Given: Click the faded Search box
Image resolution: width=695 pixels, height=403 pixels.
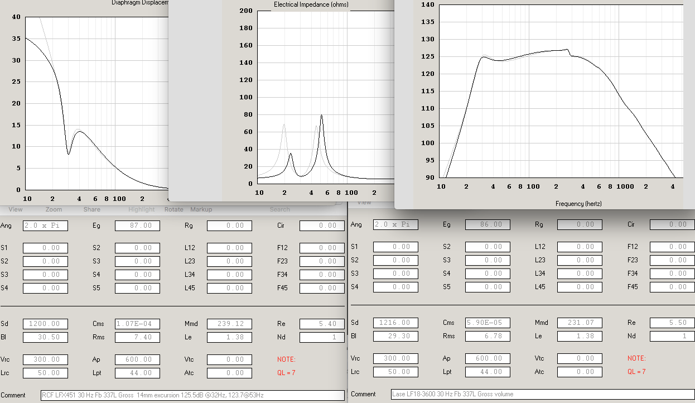Looking at the screenshot, I should pyautogui.click(x=280, y=209).
